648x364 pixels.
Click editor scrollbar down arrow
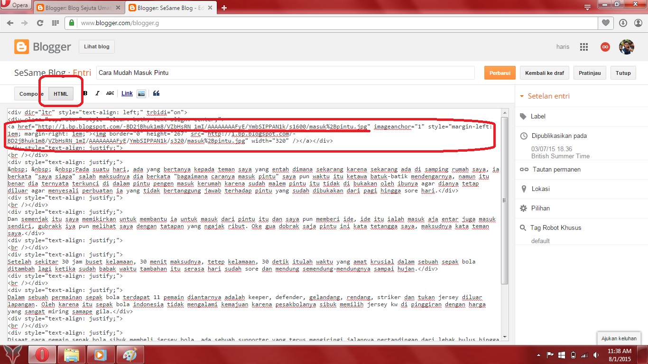point(505,337)
